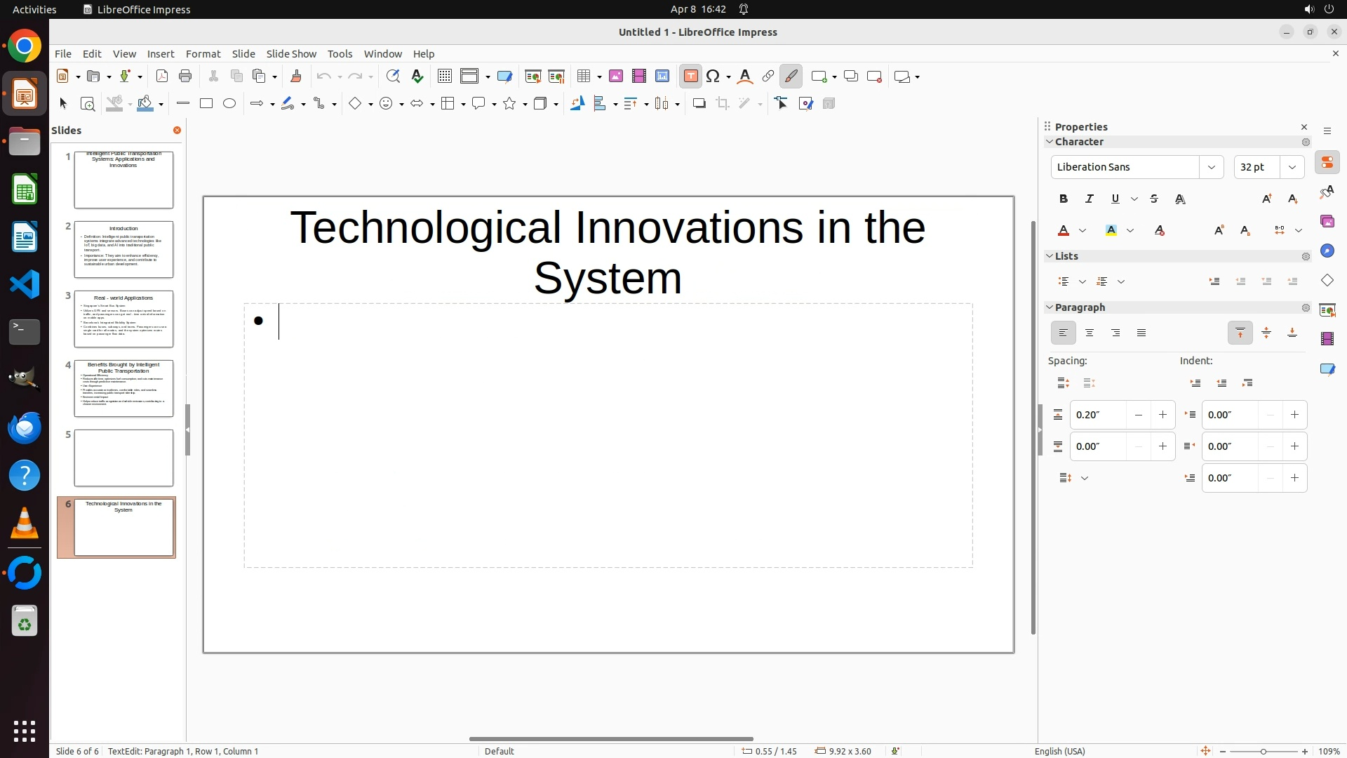Open Thunderbird from the dock
This screenshot has width=1347, height=758.
[x=25, y=427]
